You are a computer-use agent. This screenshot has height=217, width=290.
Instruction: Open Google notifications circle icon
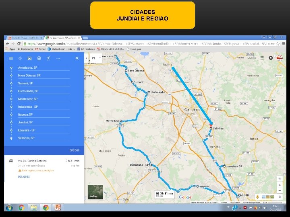click(x=271, y=58)
